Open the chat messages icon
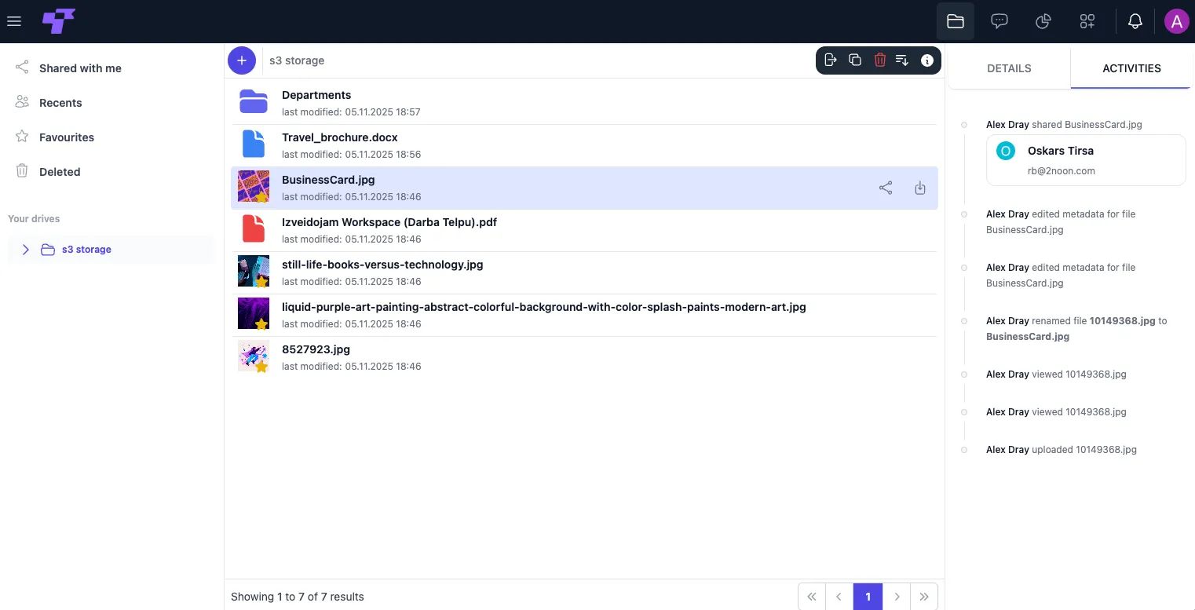The height and width of the screenshot is (610, 1195). 999,21
